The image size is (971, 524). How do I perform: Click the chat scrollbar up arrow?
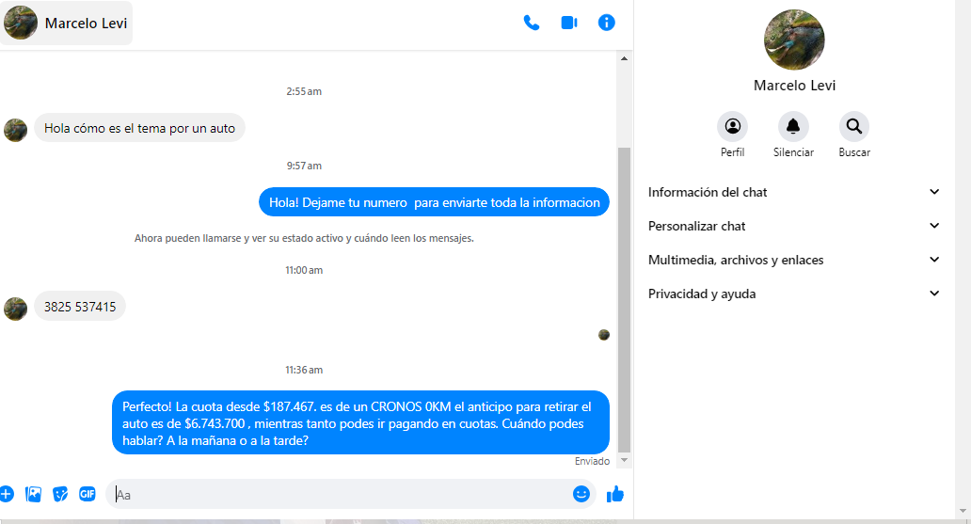click(624, 58)
